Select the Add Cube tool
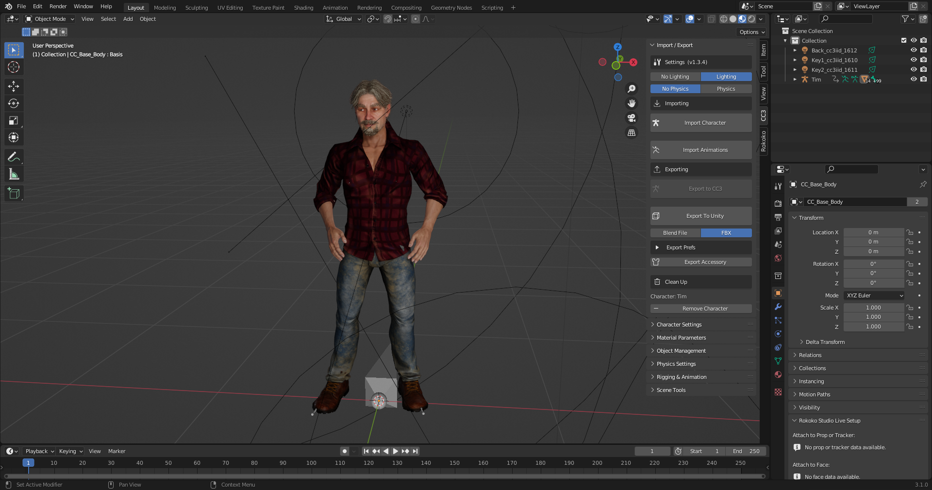The height and width of the screenshot is (490, 932). click(14, 193)
